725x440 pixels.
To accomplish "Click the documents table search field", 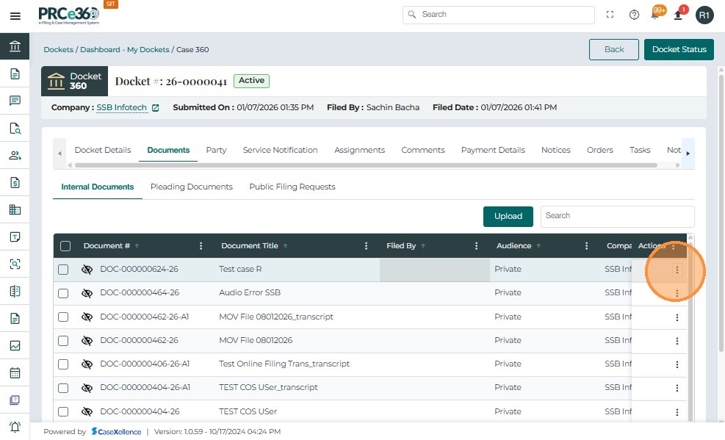I will (x=617, y=216).
